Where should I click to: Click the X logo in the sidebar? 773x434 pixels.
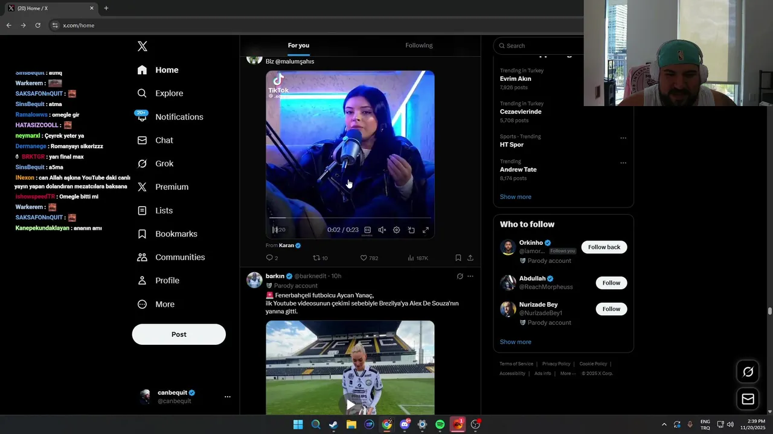pyautogui.click(x=143, y=46)
